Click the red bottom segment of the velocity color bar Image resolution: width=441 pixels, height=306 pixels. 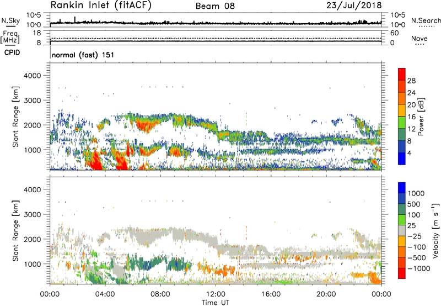coord(402,273)
